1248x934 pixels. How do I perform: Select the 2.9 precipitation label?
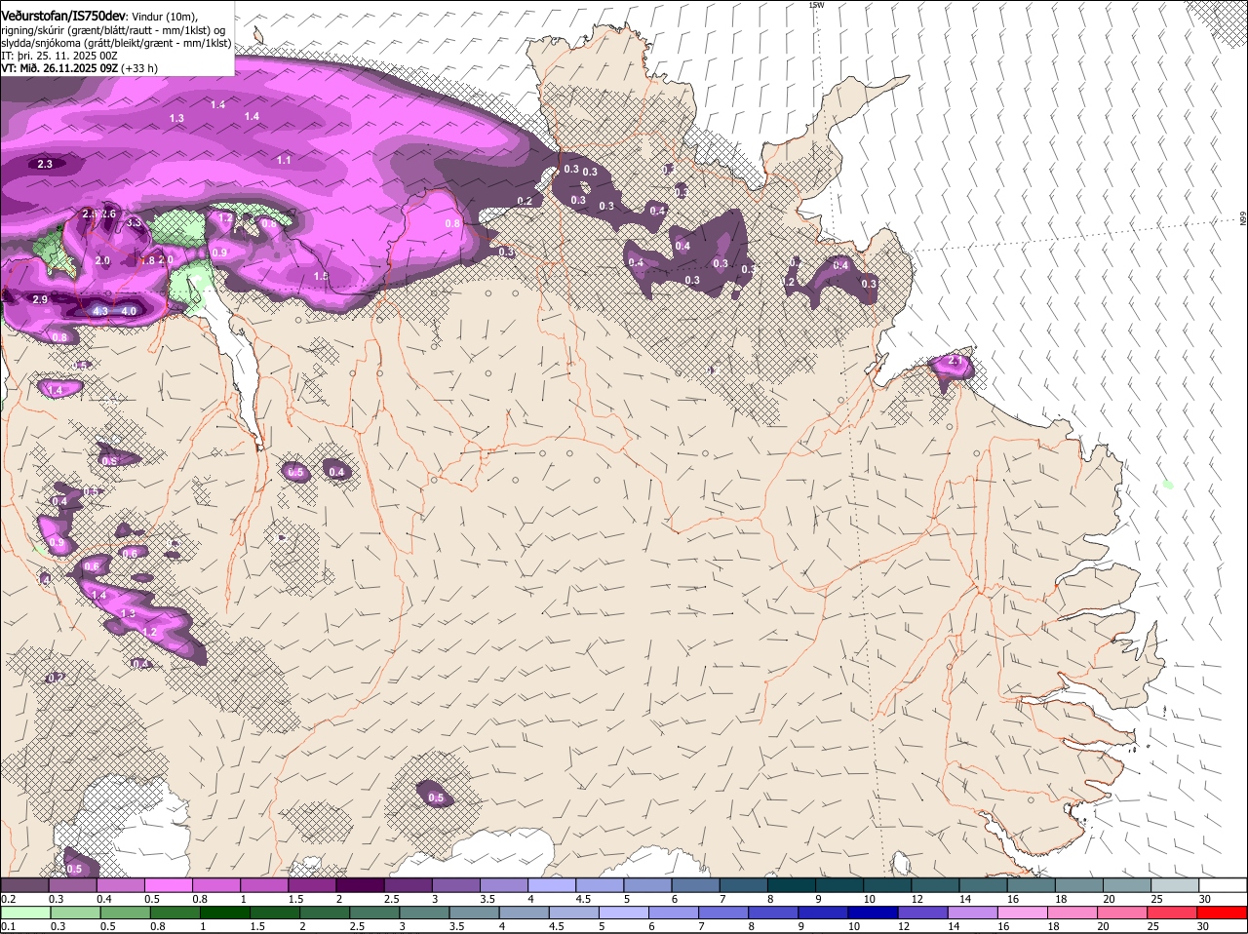[40, 299]
